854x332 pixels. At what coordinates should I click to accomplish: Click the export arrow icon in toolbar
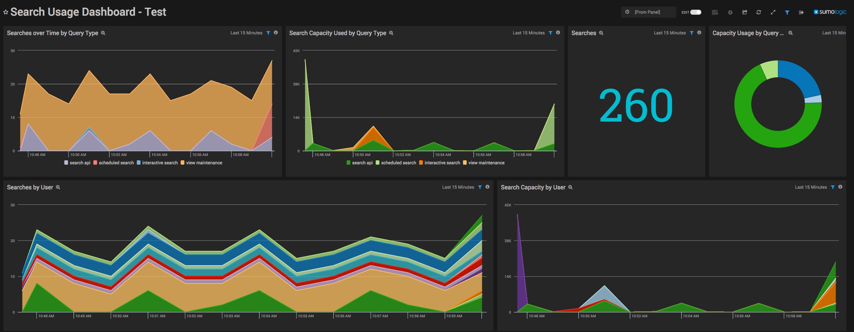tap(801, 12)
